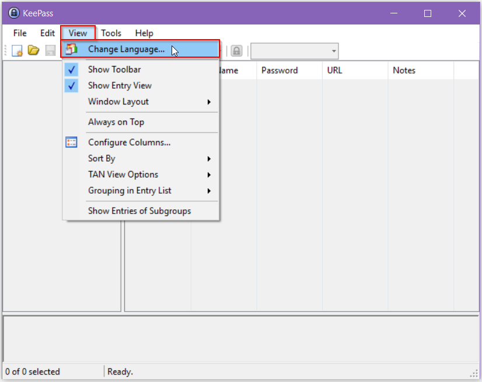Toggle the Show Entry View checkmark
The width and height of the screenshot is (482, 382).
(71, 86)
